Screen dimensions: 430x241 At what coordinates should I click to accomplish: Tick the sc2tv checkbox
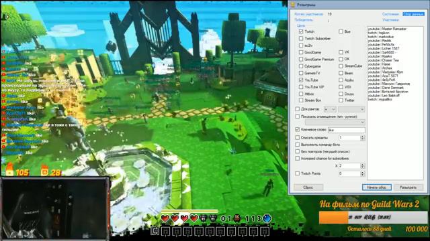(301, 46)
